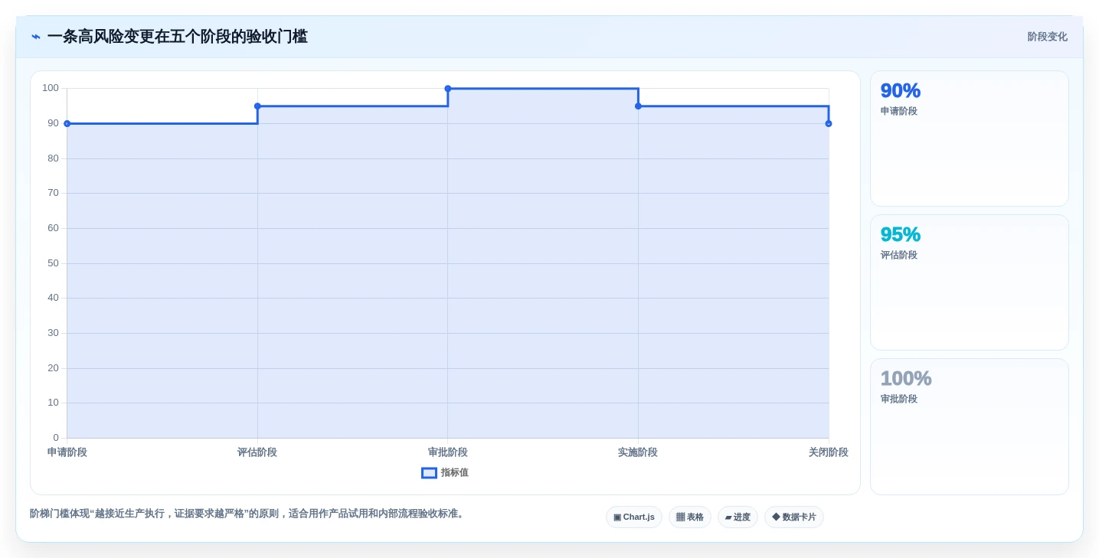
Task: Click the 表格 tag
Action: click(689, 517)
